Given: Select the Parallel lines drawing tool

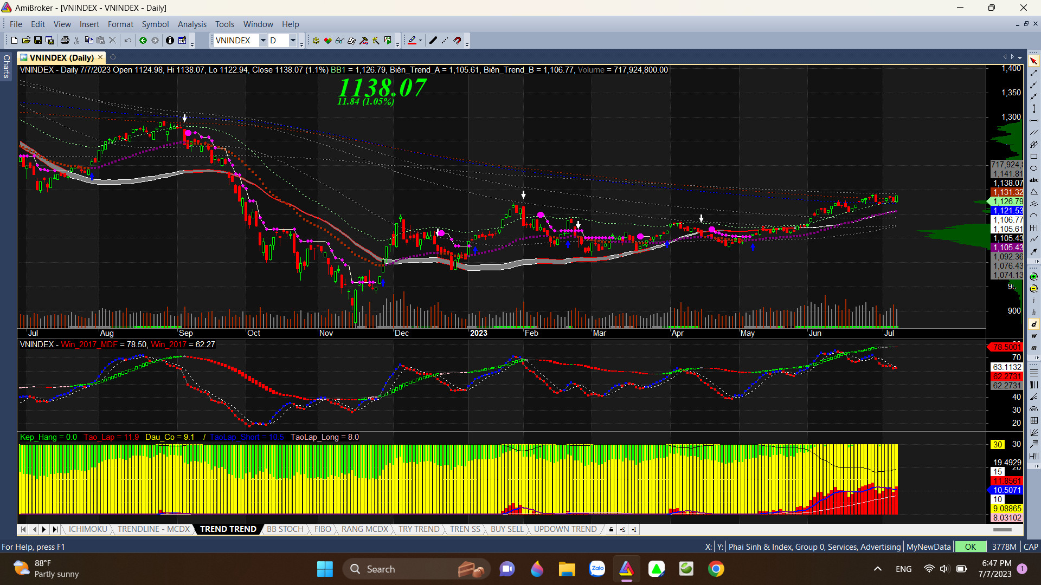Looking at the screenshot, I should (1034, 132).
